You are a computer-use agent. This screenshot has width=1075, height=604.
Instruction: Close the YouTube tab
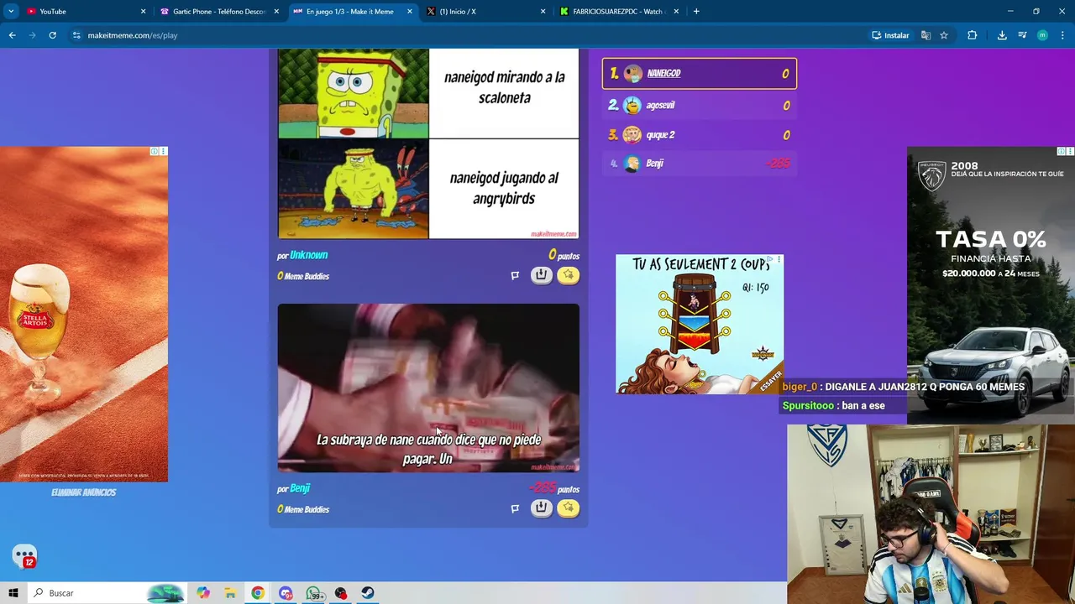click(x=143, y=11)
